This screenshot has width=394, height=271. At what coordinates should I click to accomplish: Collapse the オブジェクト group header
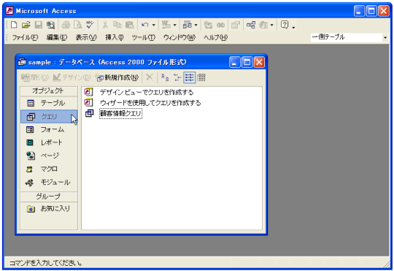[x=49, y=91]
